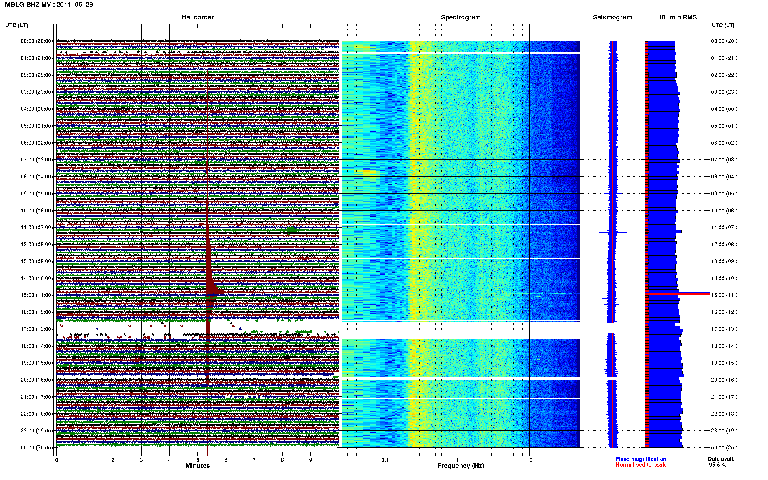Viewport: 768px width, 480px height.
Task: Click the left '19:00 (15:00)' time label
Action: coord(37,363)
